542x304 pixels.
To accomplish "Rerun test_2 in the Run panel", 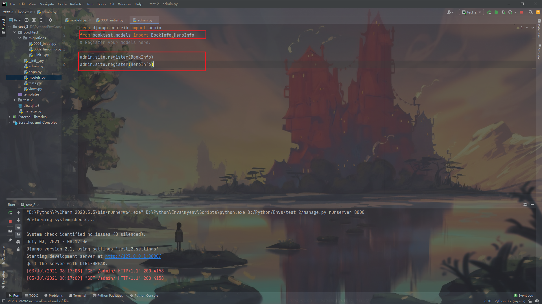I will tap(10, 213).
